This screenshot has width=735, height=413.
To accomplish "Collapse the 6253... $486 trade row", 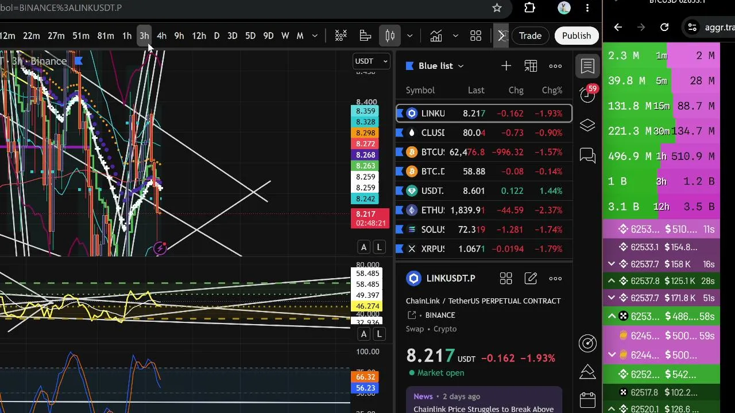I will pos(612,316).
